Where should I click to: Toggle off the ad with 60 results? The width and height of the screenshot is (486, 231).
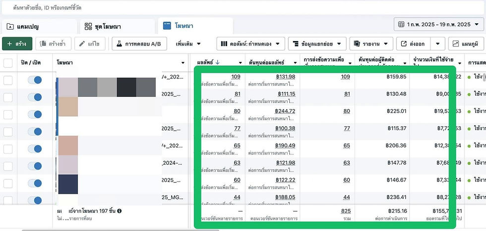pos(35,184)
